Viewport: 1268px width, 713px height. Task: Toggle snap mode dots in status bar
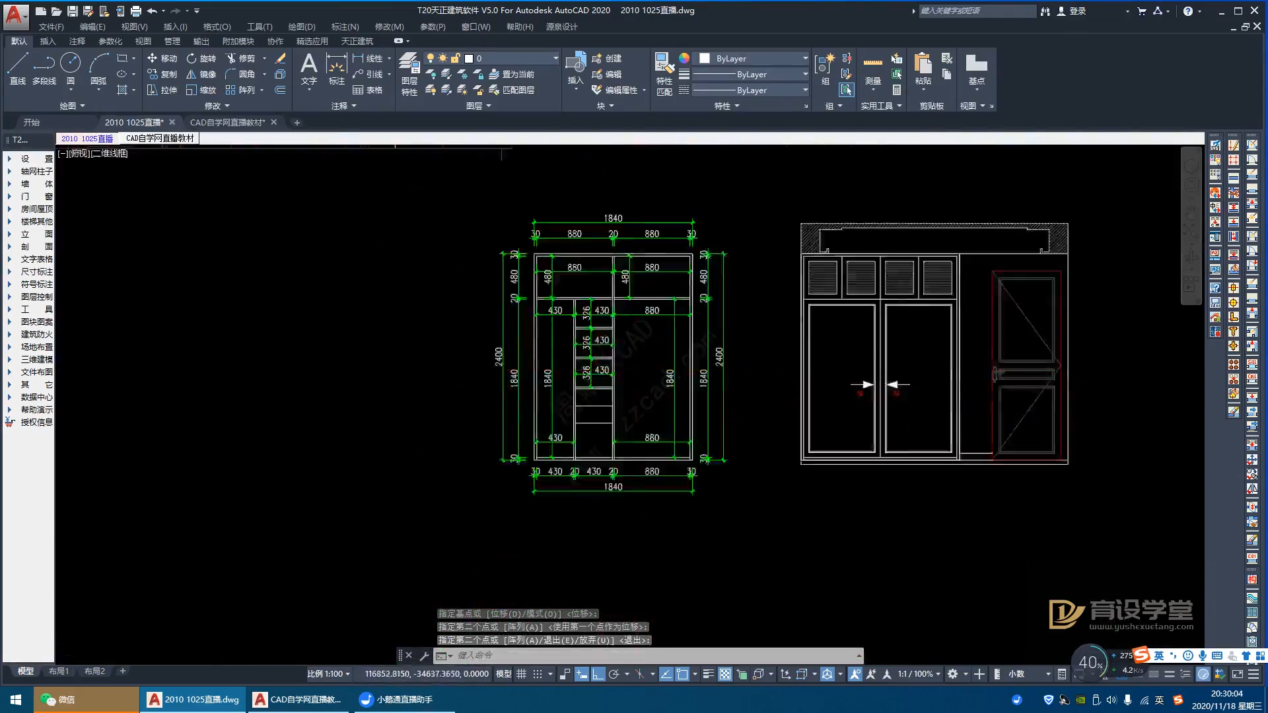tap(538, 674)
